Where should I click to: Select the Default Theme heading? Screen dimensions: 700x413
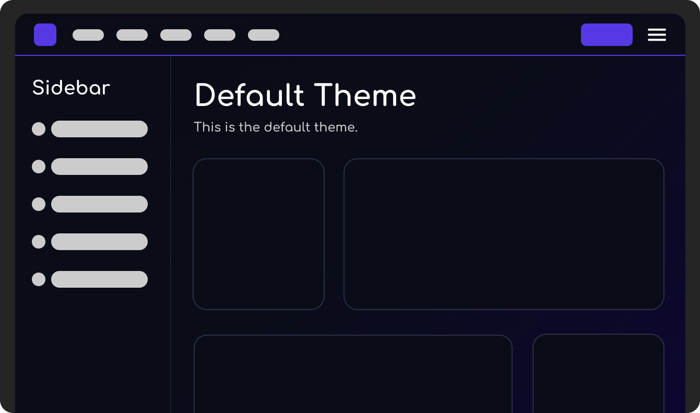(305, 96)
